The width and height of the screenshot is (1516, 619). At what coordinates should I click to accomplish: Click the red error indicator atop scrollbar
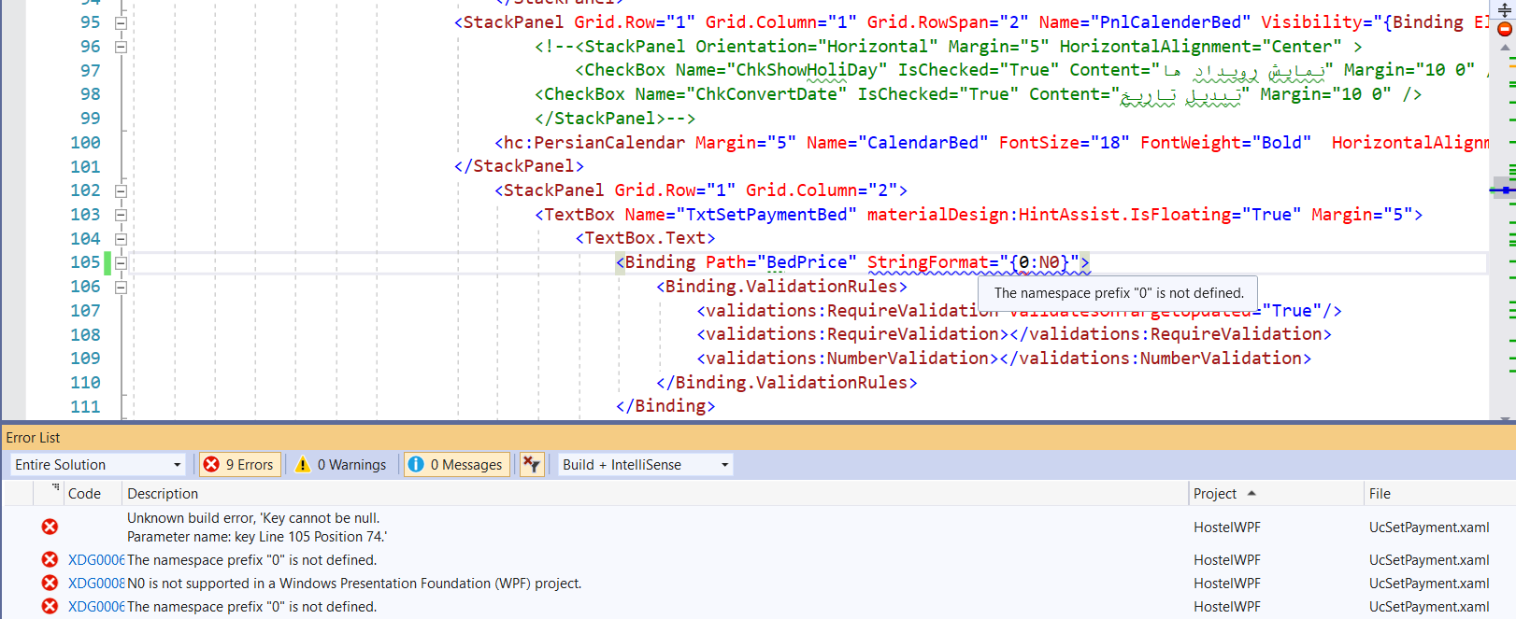tap(1504, 30)
